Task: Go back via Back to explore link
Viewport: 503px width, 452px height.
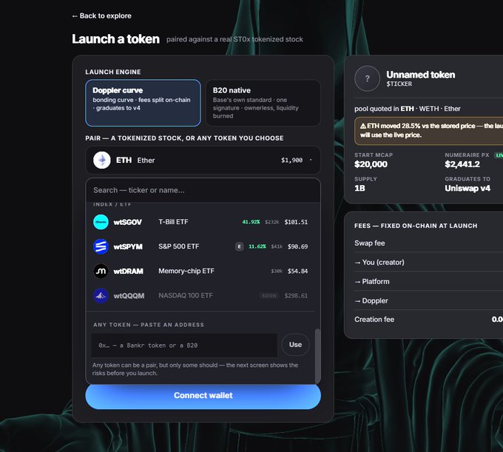Action: 101,16
